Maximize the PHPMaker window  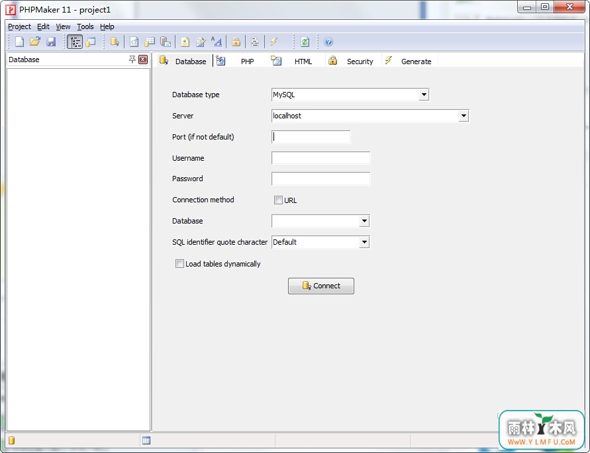pyautogui.click(x=545, y=7)
